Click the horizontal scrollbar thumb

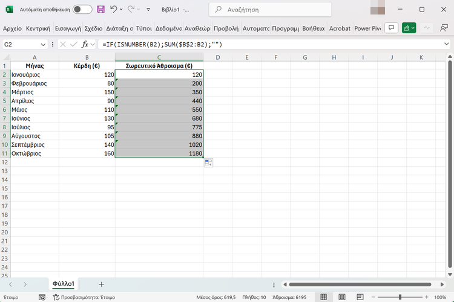(360, 284)
